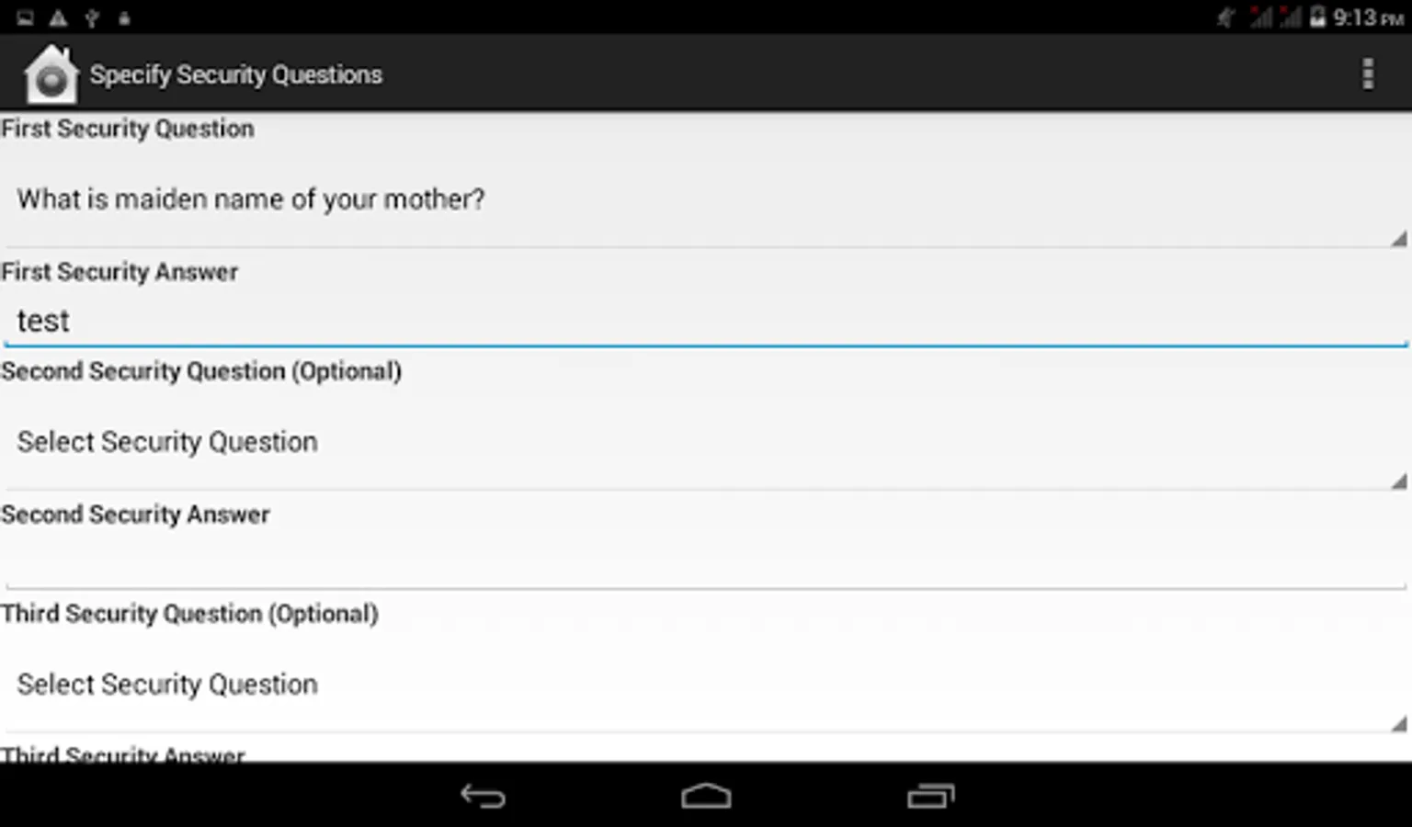The image size is (1412, 827).
Task: Tap the Specify Security Questions title
Action: [236, 74]
